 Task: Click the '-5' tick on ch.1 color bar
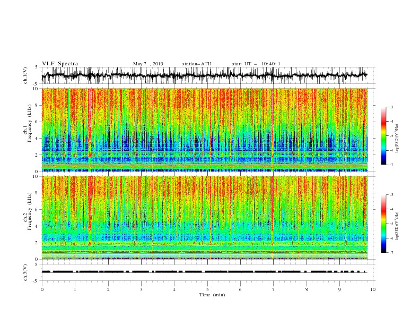coord(391,136)
